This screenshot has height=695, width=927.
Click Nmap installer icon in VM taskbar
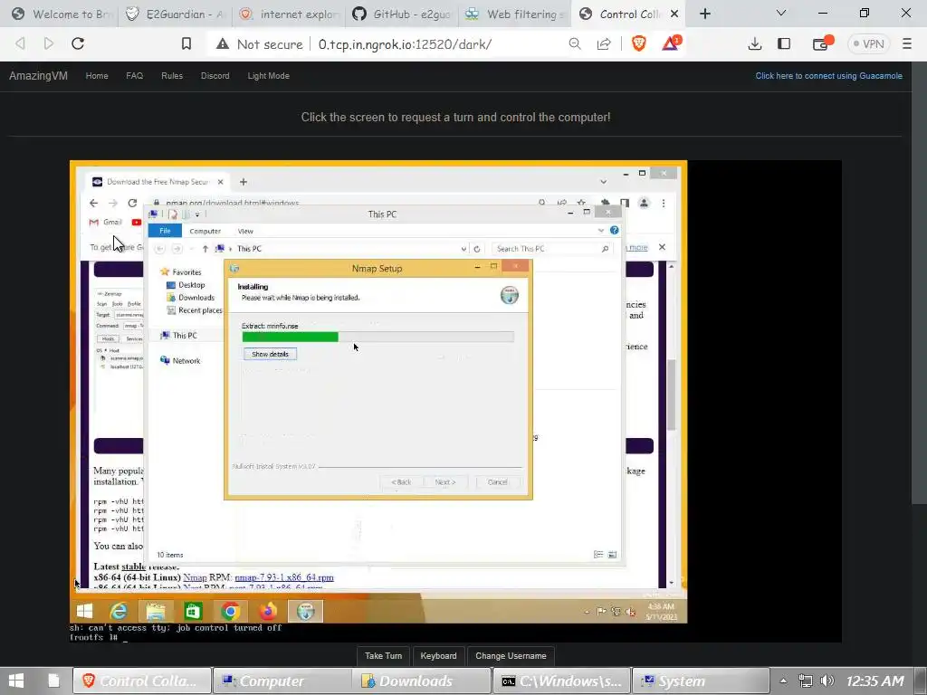coord(306,611)
